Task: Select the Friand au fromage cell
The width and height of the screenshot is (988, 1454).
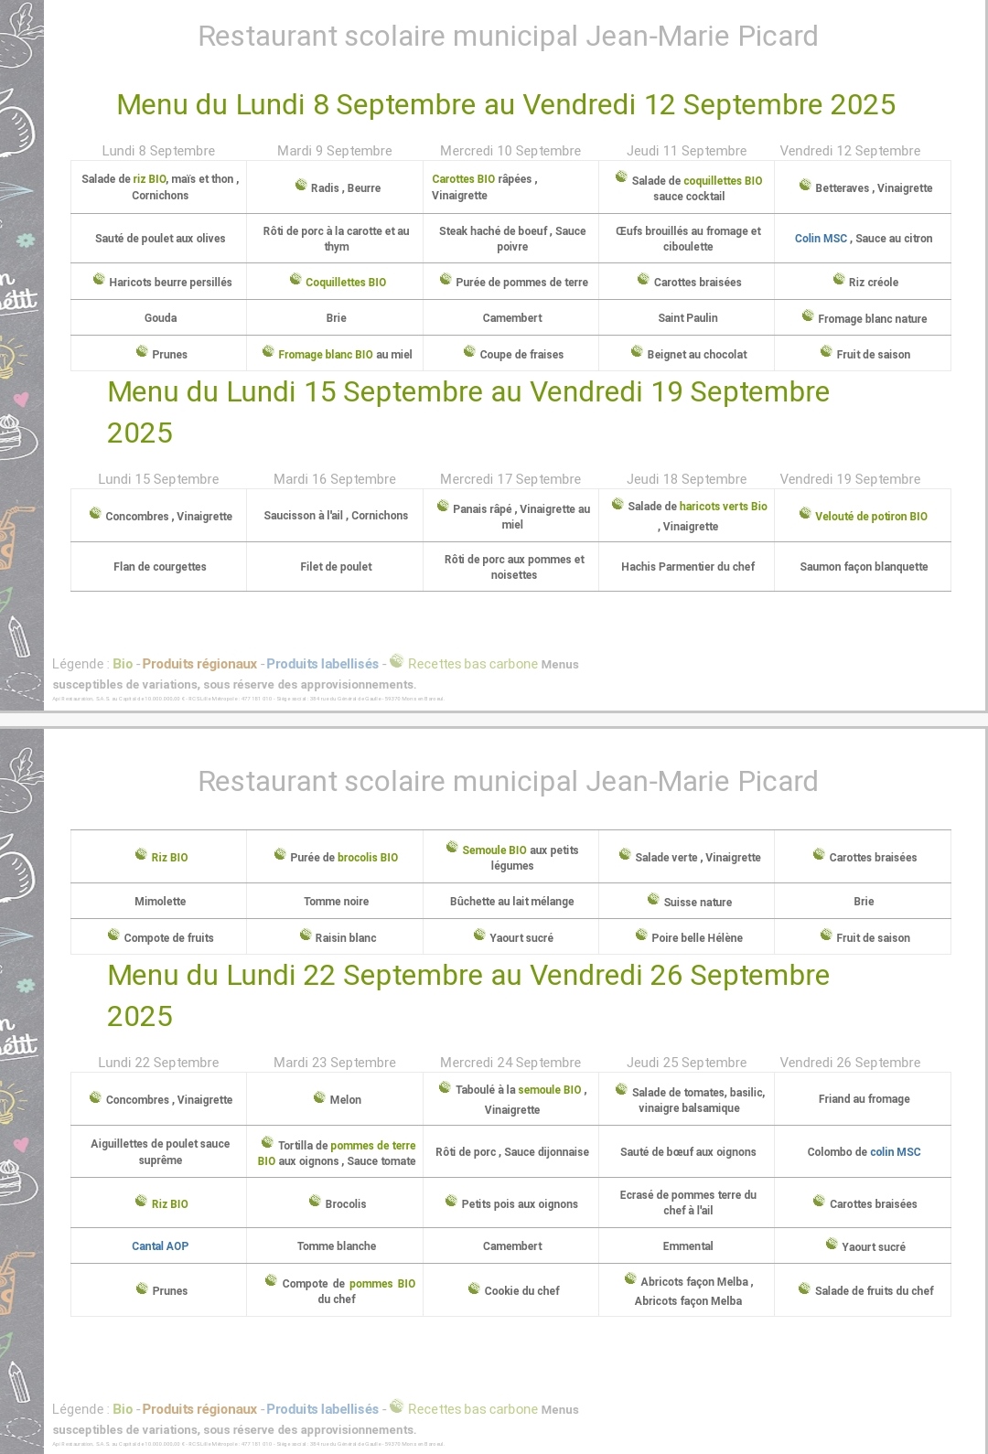Action: [x=864, y=1099]
